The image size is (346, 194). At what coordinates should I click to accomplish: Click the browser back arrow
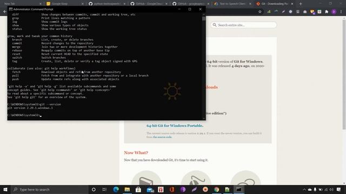tap(5, 12)
